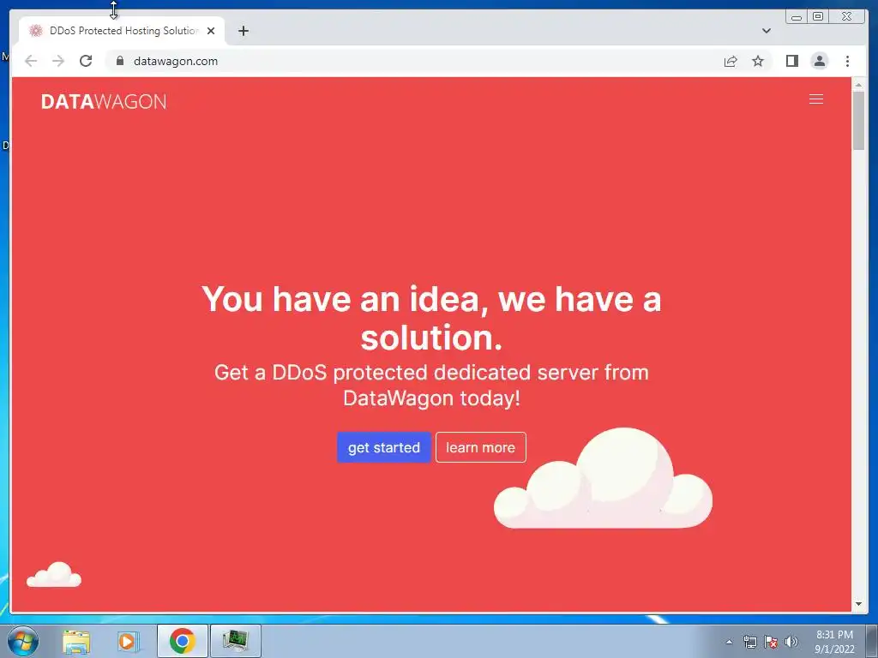Launch Windows Media Player from taskbar
The image size is (878, 658).
point(128,641)
